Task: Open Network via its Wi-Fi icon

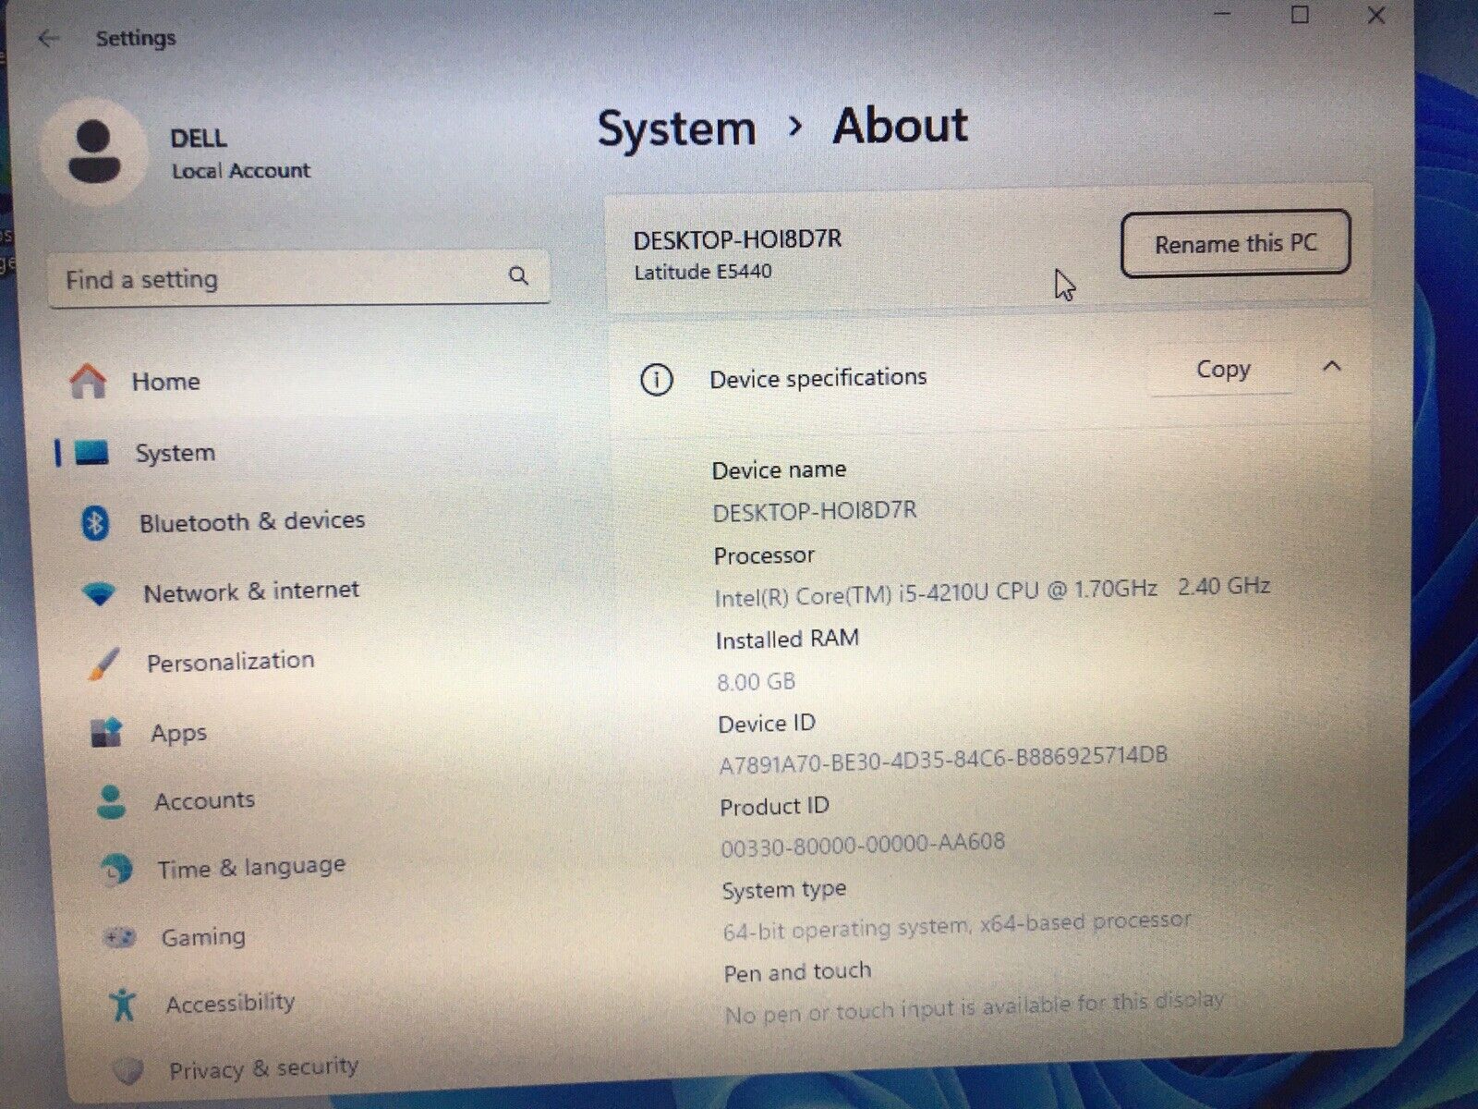Action: [x=99, y=593]
